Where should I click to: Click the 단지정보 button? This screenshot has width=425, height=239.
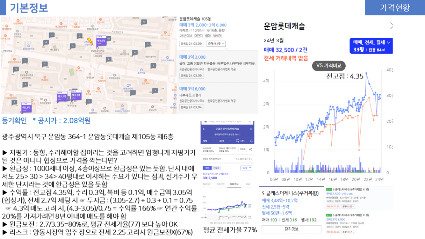point(291,229)
